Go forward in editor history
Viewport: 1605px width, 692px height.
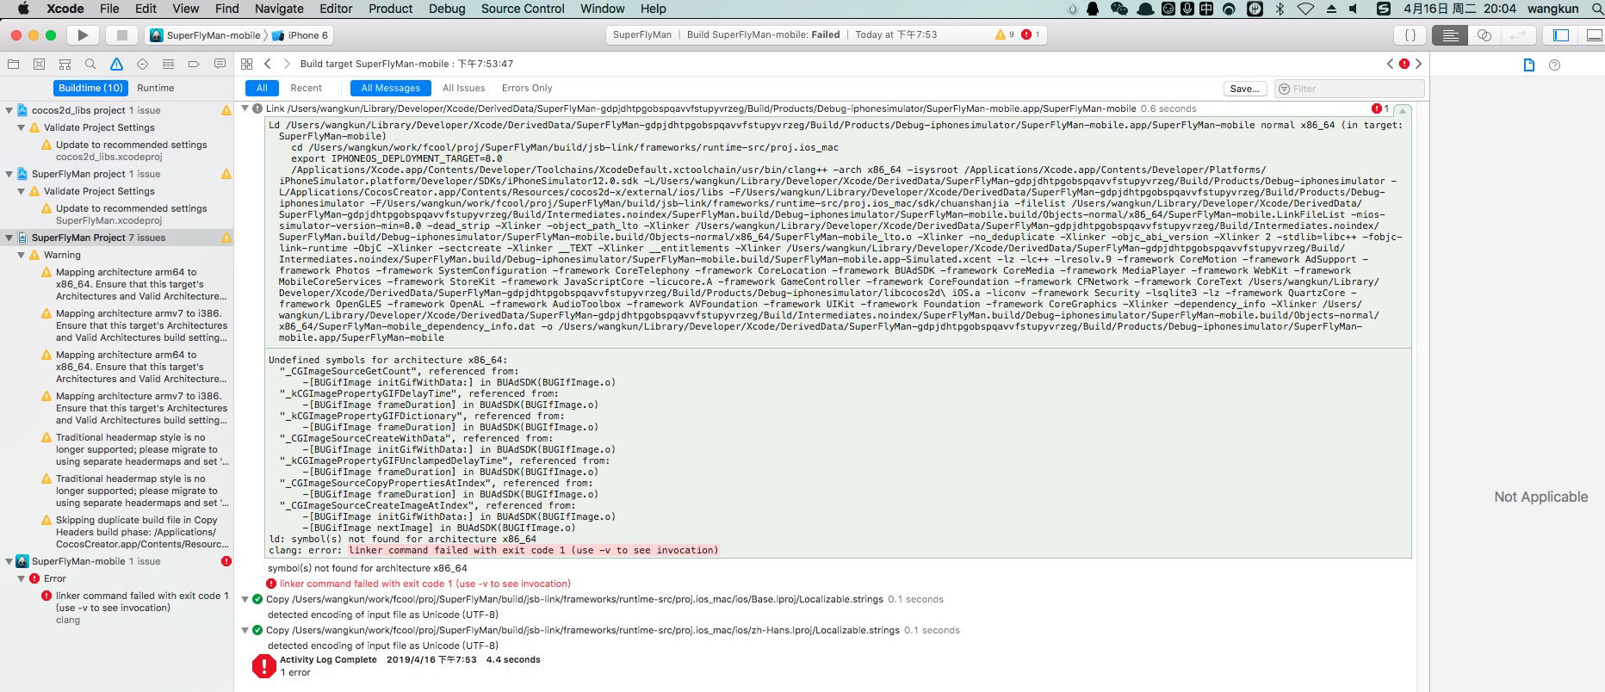(x=287, y=64)
